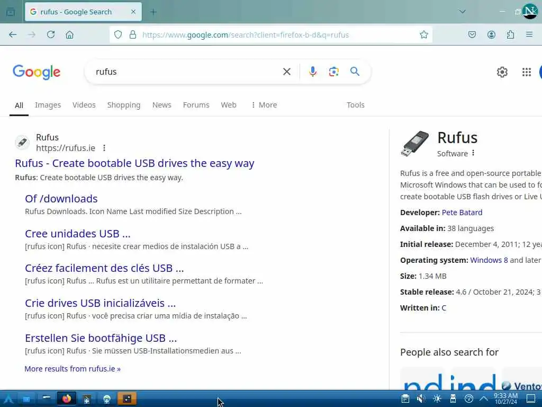Open Firefox account menu
This screenshot has height=407, width=542.
(491, 34)
